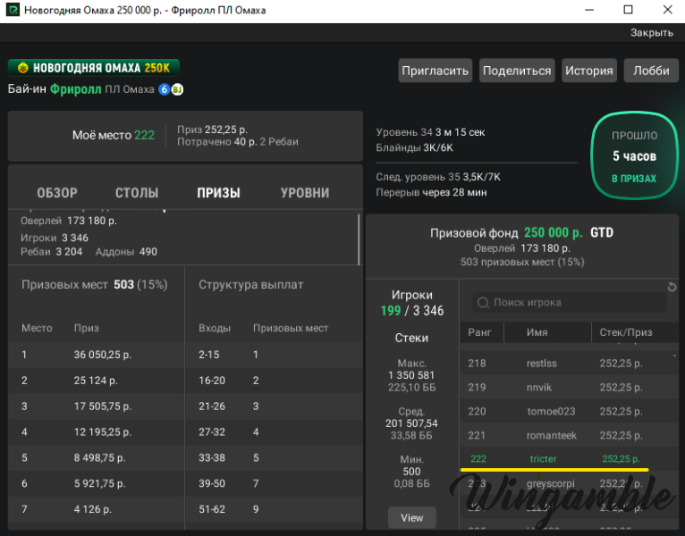Sort player list by Имя column
685x536 pixels.
[x=537, y=332]
